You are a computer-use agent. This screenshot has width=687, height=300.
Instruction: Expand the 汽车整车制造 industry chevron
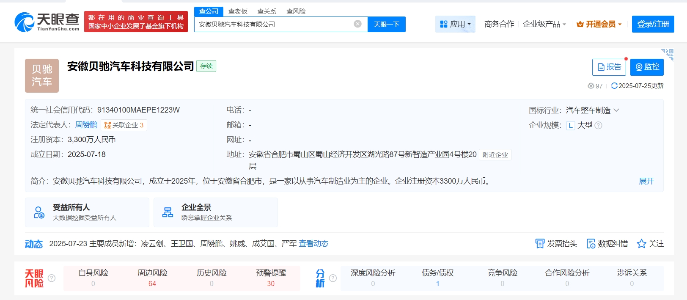click(616, 110)
